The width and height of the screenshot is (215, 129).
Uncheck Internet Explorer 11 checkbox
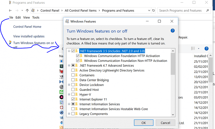(73, 99)
